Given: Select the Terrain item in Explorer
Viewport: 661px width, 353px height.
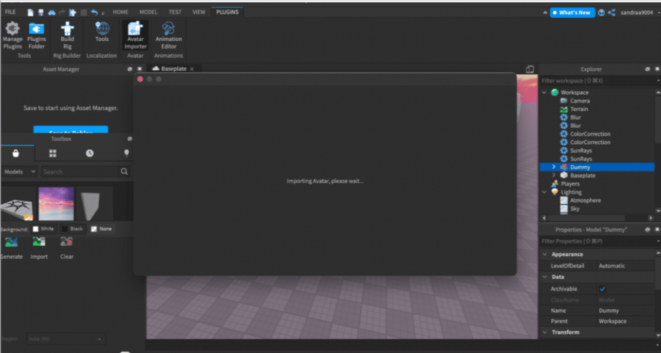Looking at the screenshot, I should [x=579, y=109].
